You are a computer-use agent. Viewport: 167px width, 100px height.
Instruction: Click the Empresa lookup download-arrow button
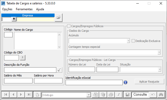coord(14,19)
